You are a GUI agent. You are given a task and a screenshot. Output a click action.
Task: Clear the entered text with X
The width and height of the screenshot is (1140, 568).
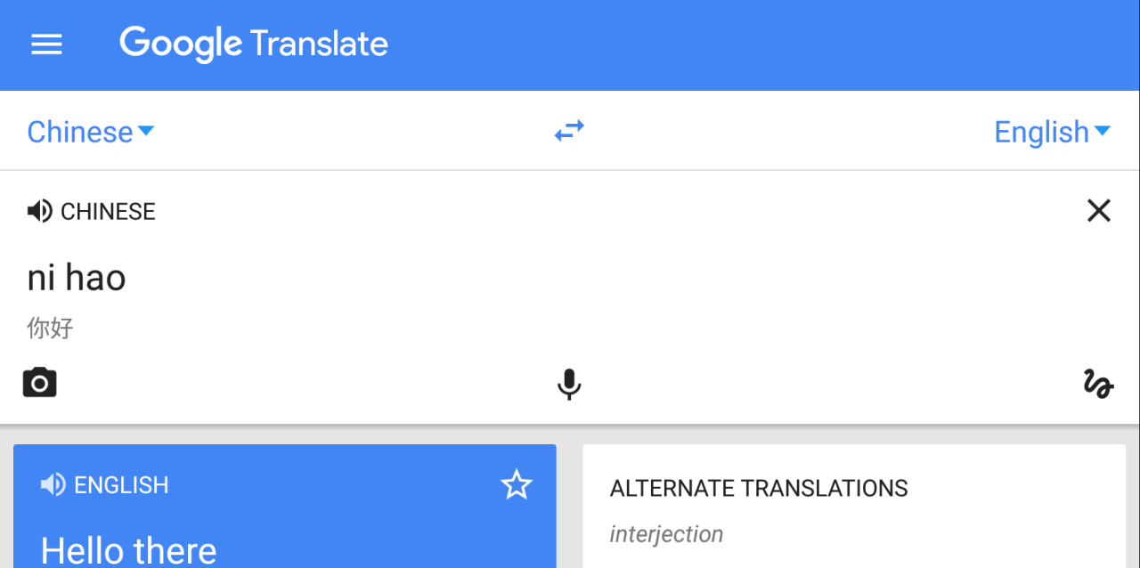click(x=1099, y=211)
